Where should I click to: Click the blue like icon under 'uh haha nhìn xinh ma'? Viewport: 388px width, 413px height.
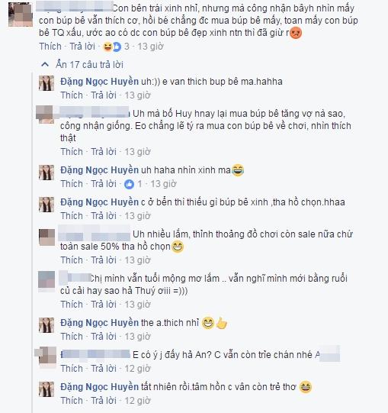point(129,184)
